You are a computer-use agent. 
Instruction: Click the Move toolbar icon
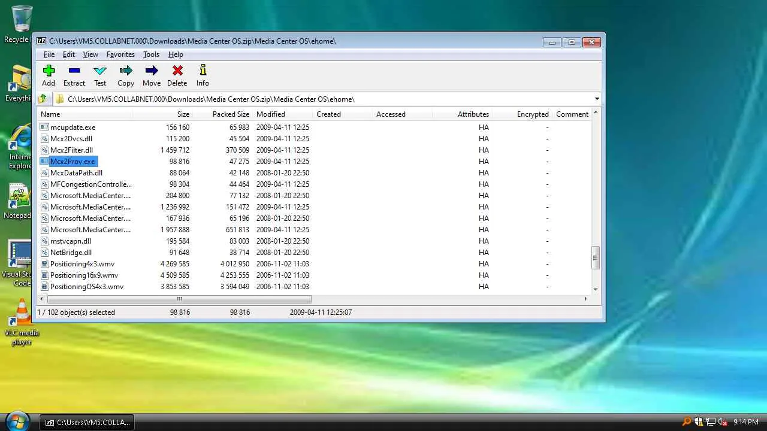click(x=152, y=71)
